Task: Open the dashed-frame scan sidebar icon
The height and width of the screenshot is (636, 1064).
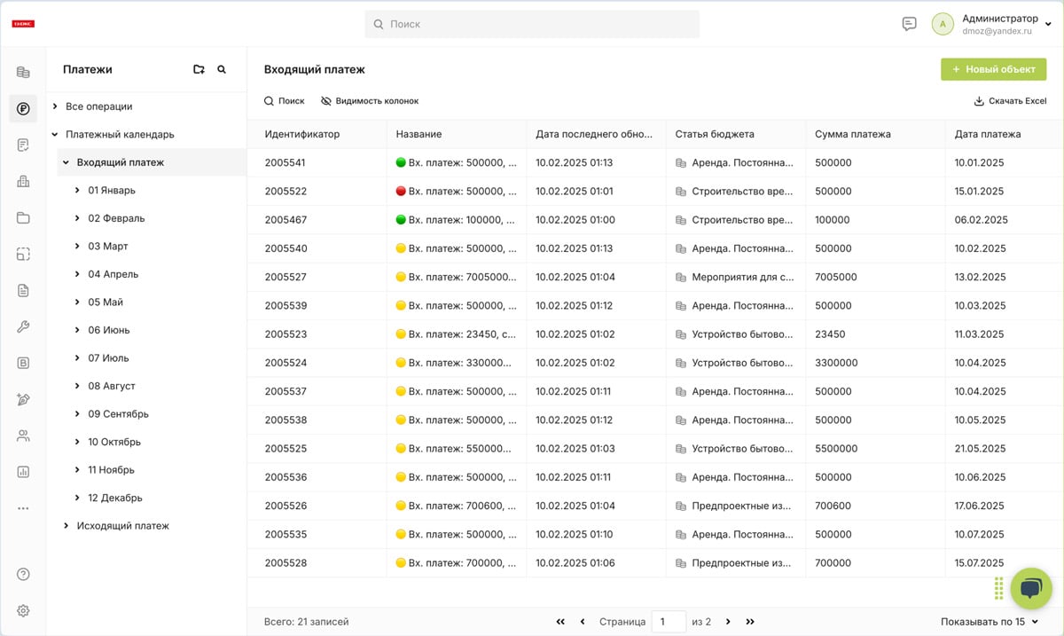Action: [x=23, y=254]
